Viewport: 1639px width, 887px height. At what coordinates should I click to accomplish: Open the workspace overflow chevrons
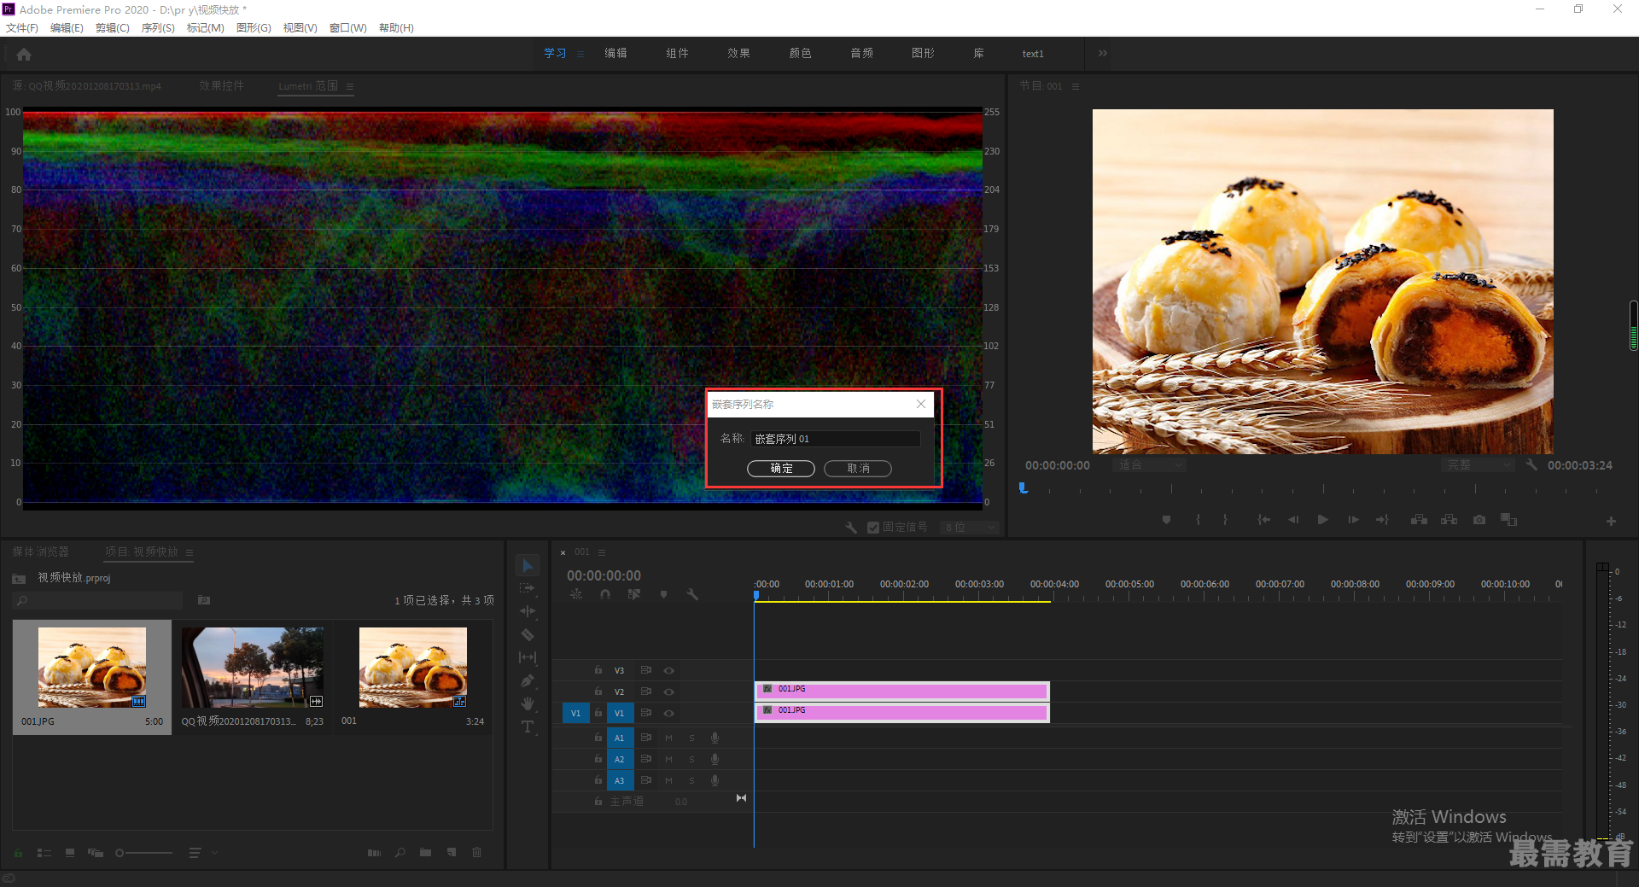(1103, 53)
